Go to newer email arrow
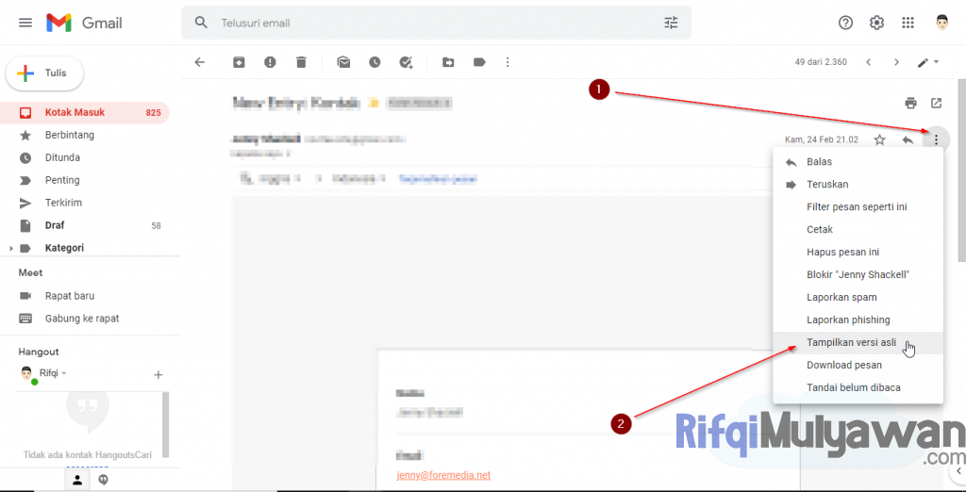The image size is (966, 492). [868, 62]
